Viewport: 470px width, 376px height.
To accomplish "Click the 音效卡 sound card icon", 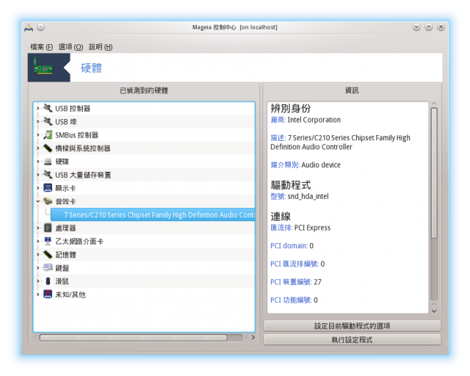I will [x=48, y=201].
